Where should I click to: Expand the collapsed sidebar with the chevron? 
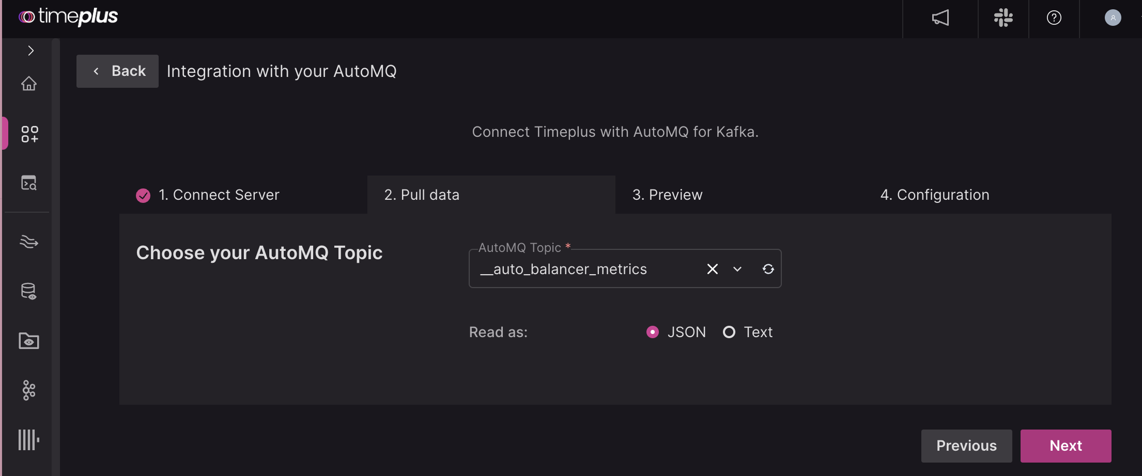[30, 51]
